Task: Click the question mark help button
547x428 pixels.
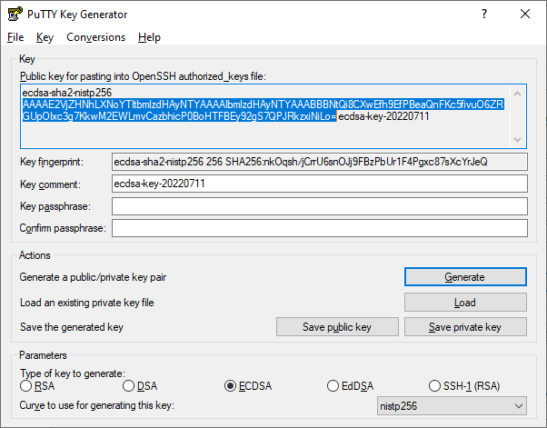Action: tap(482, 15)
